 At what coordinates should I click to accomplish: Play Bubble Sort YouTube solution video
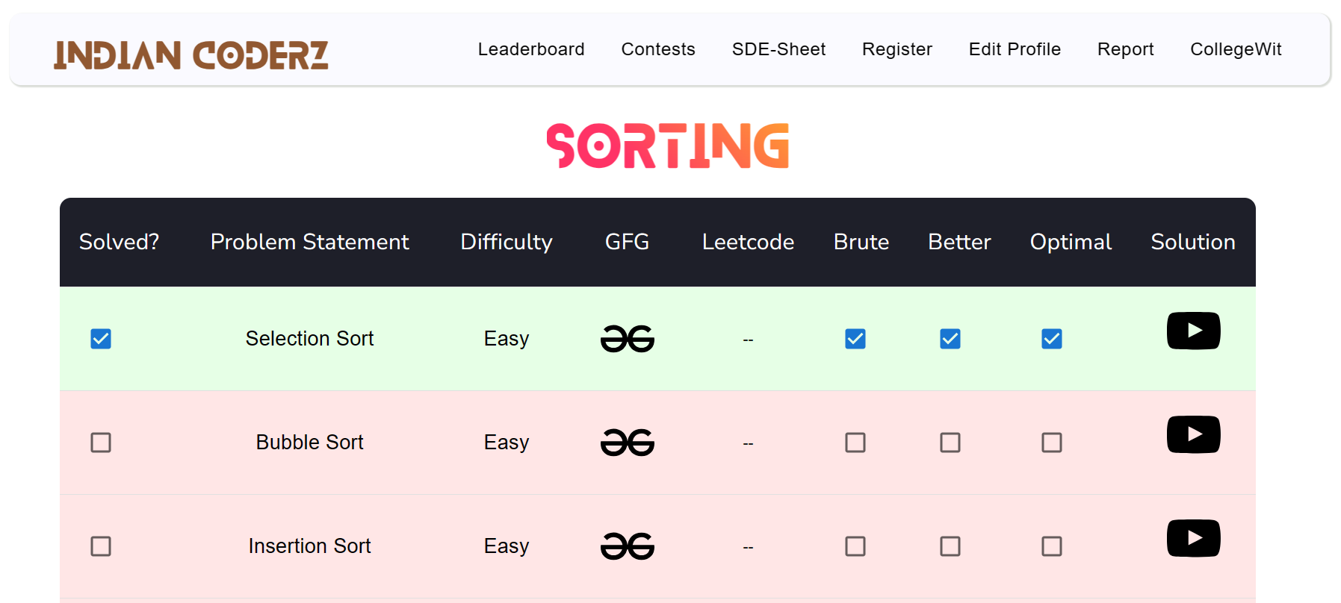1193,434
